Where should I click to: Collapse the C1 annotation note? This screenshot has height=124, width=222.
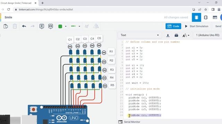click(x=70, y=47)
